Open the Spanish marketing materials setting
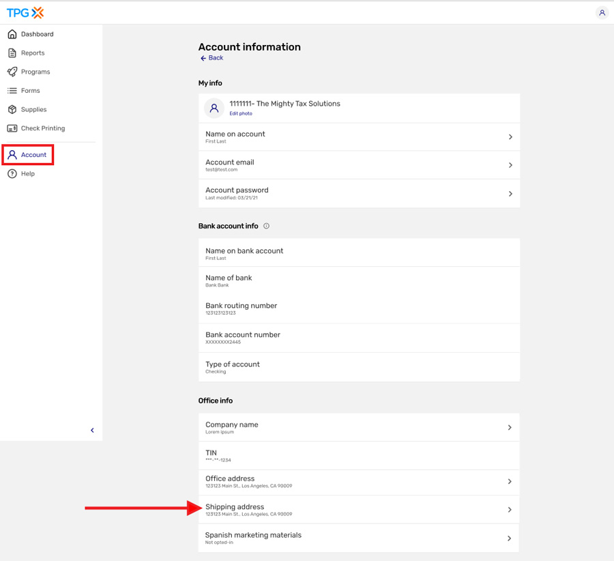This screenshot has height=561, width=614. [359, 538]
